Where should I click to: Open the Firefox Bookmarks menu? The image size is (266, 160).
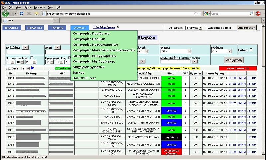pos(39,7)
